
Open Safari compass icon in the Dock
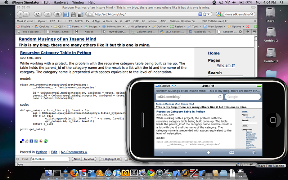coord(108,173)
